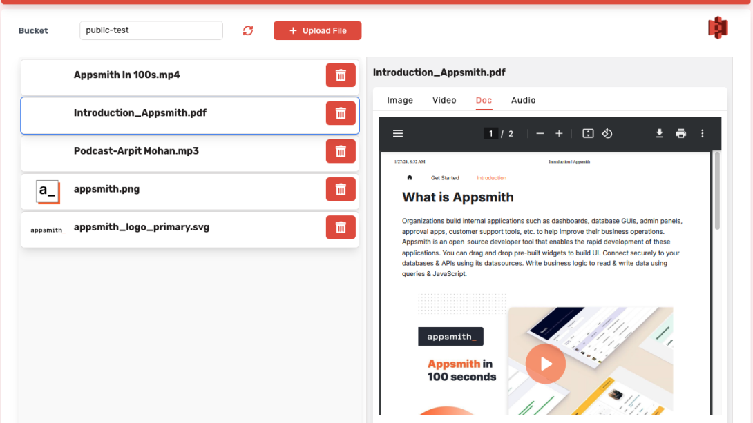Download Introduction_Appsmith.pdf
The image size is (753, 423).
(659, 133)
